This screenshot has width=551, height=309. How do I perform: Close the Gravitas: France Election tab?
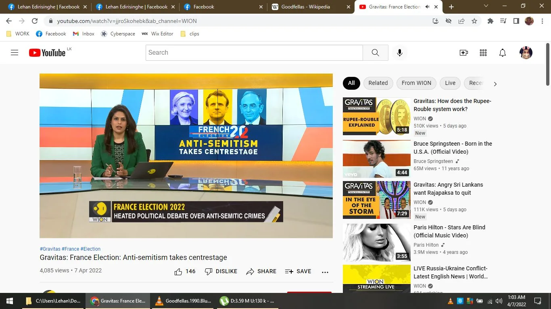pyautogui.click(x=436, y=7)
